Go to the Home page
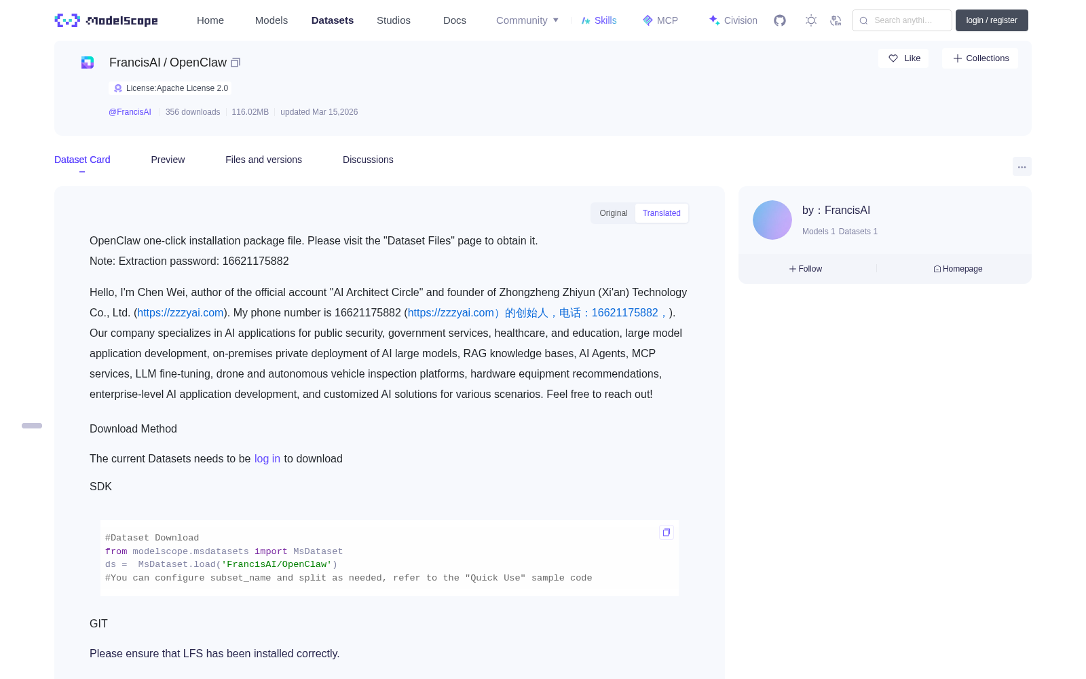 210,20
